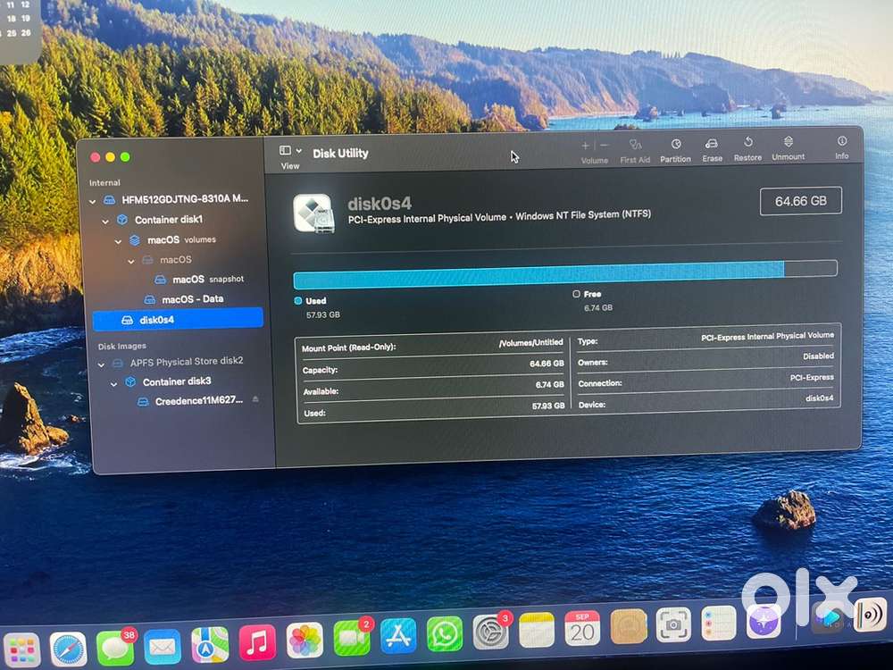Run First Aid on the disk
This screenshot has height=670, width=893.
coord(635,145)
